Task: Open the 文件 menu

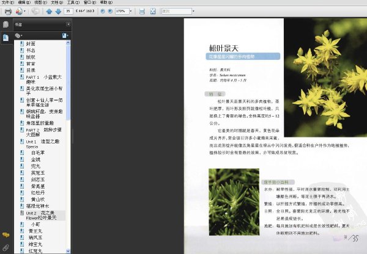Action: click(x=8, y=2)
